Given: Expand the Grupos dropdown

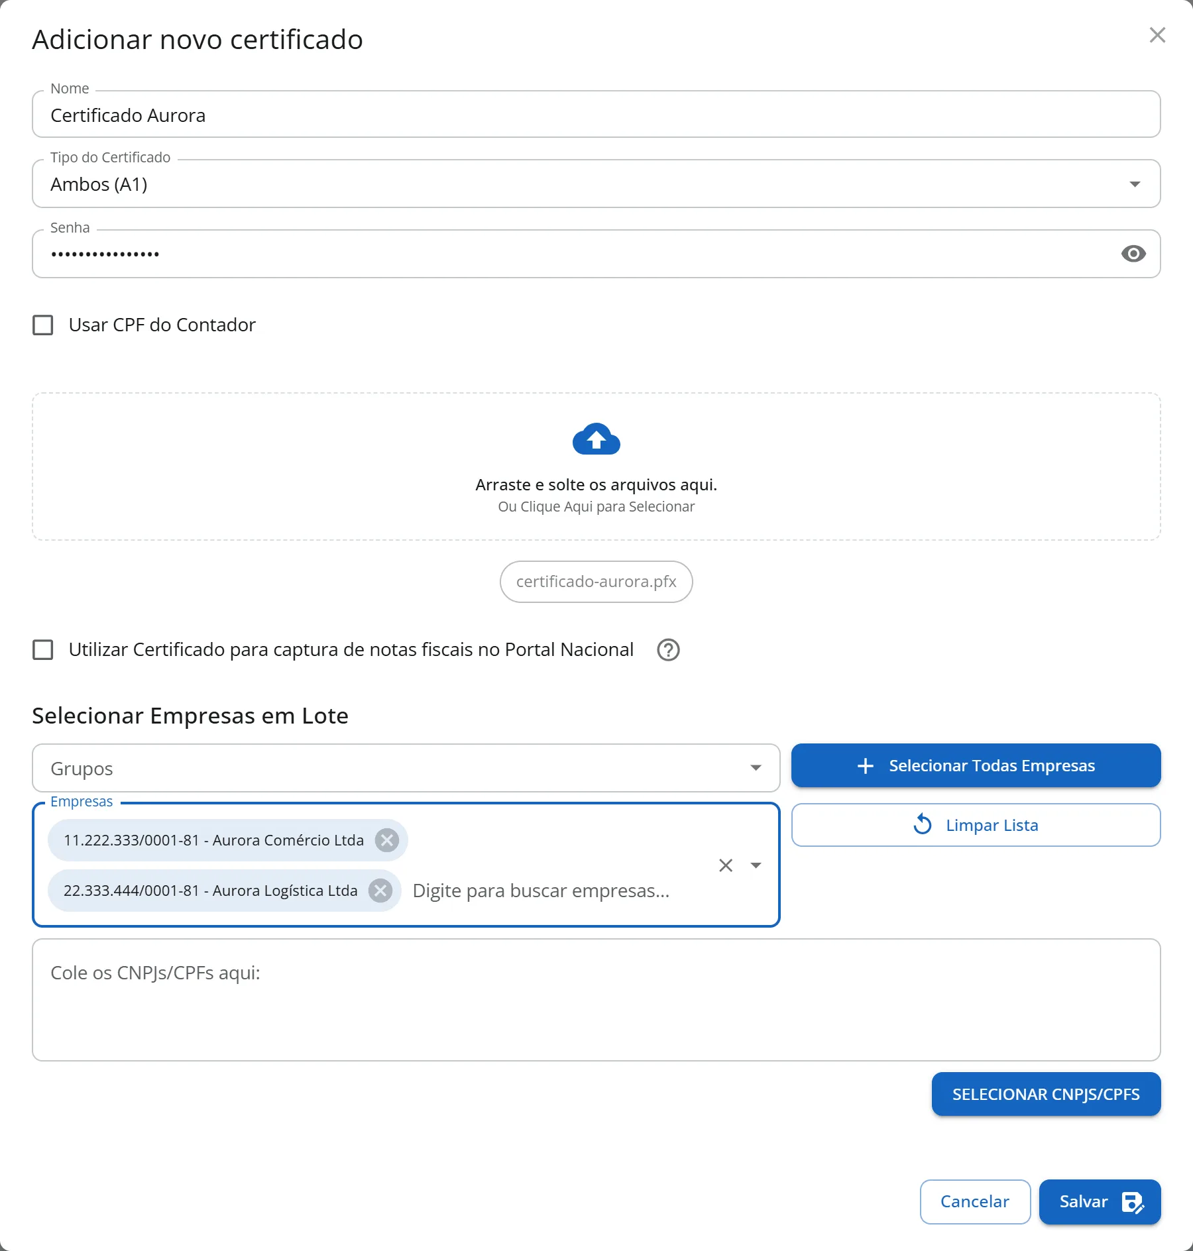Looking at the screenshot, I should (x=406, y=768).
